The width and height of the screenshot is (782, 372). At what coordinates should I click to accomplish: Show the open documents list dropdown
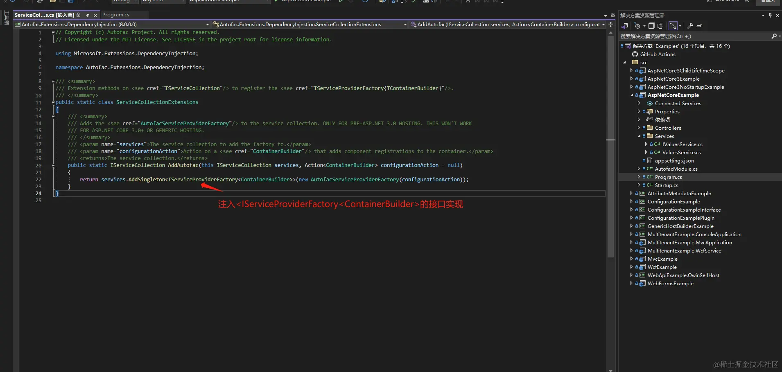click(x=606, y=15)
